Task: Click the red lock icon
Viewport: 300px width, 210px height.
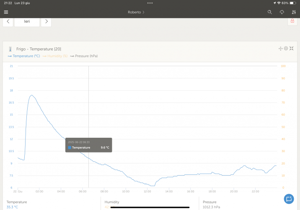Action: 292,21
